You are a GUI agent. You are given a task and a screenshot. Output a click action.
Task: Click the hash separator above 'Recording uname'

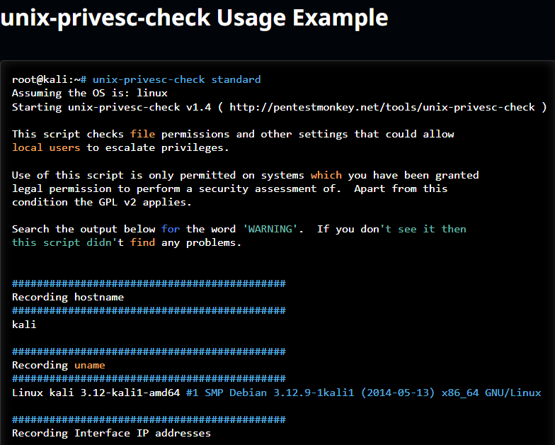click(149, 351)
